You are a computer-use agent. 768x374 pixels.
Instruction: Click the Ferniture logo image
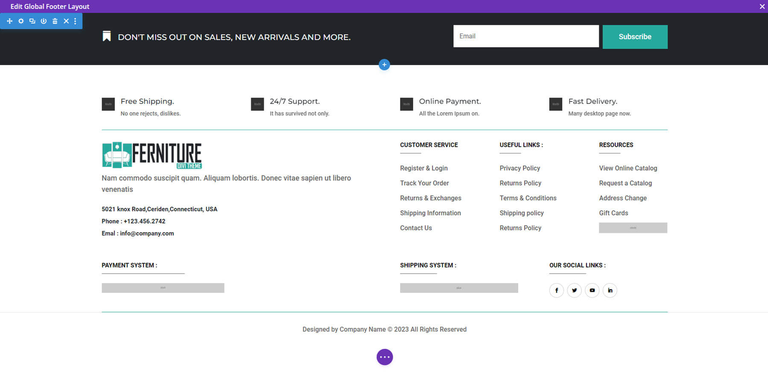152,155
